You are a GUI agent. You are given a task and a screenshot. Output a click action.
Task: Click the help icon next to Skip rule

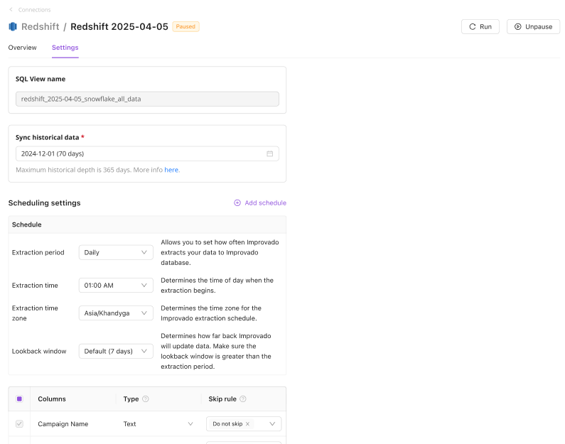point(243,399)
